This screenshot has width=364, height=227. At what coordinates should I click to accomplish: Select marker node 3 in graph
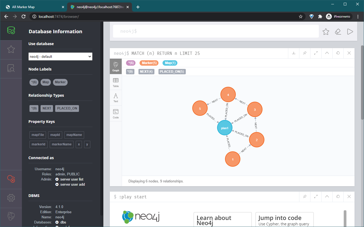coord(255,109)
